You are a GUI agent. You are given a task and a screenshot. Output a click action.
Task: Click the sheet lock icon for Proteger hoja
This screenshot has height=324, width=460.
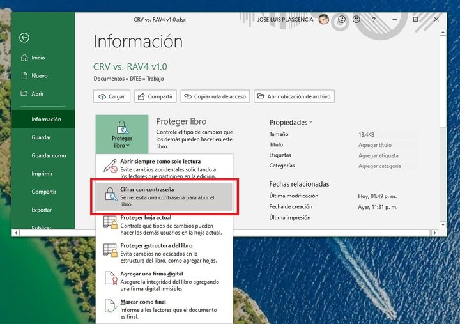[x=111, y=222]
